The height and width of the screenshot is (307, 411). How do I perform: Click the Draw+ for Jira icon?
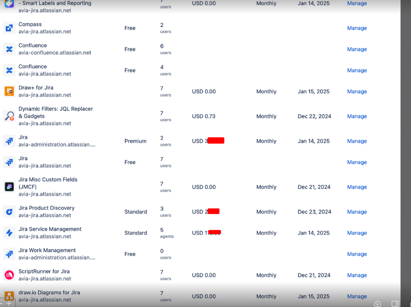coord(9,91)
